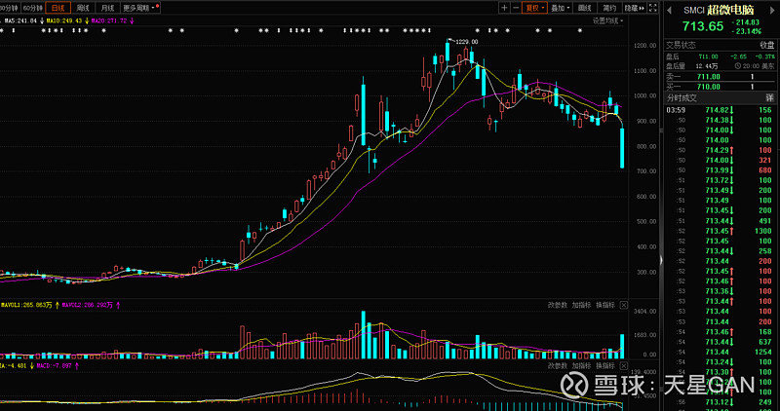Screen dimensions: 780x411
Task: Close the volume indicator panel
Action: [624, 305]
